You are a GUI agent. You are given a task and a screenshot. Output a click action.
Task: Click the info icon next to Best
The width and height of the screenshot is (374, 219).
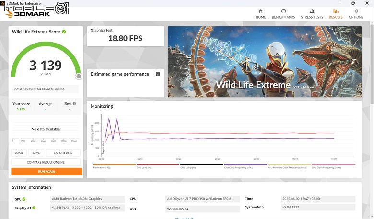pyautogui.click(x=74, y=104)
